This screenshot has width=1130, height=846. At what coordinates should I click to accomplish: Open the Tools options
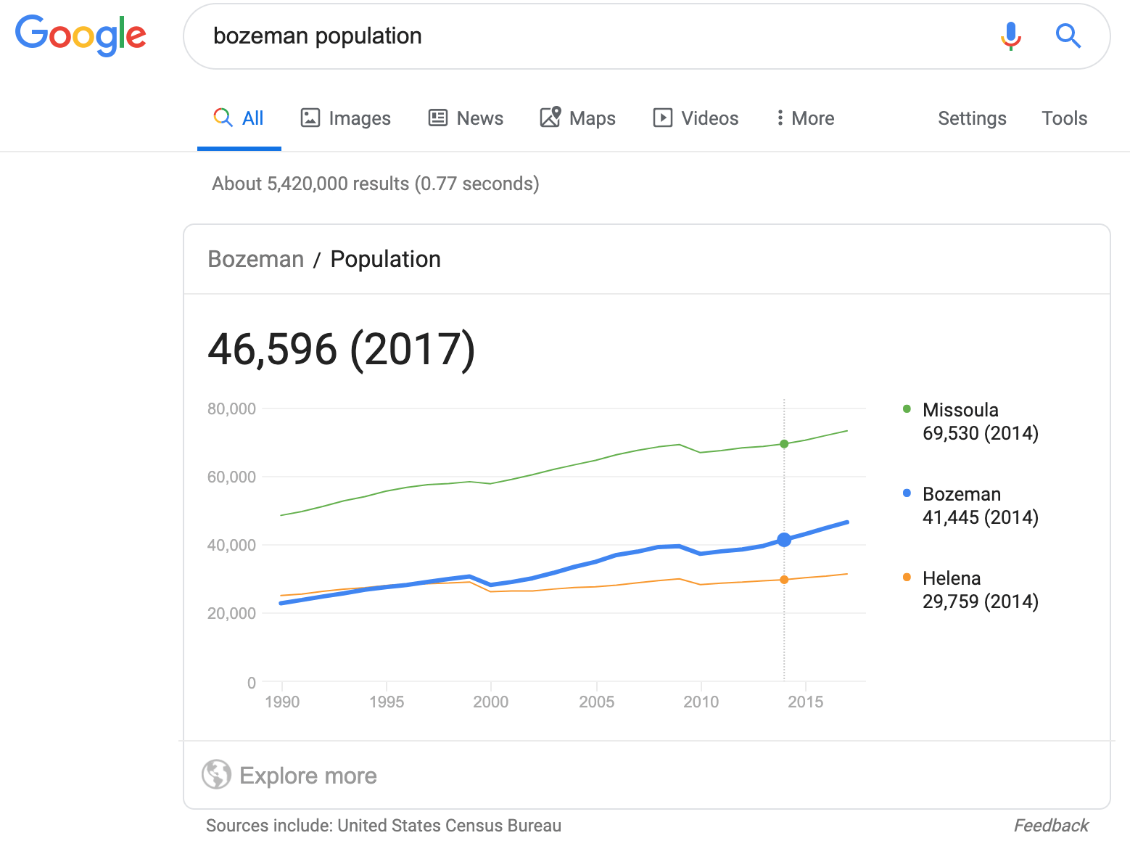click(1064, 118)
